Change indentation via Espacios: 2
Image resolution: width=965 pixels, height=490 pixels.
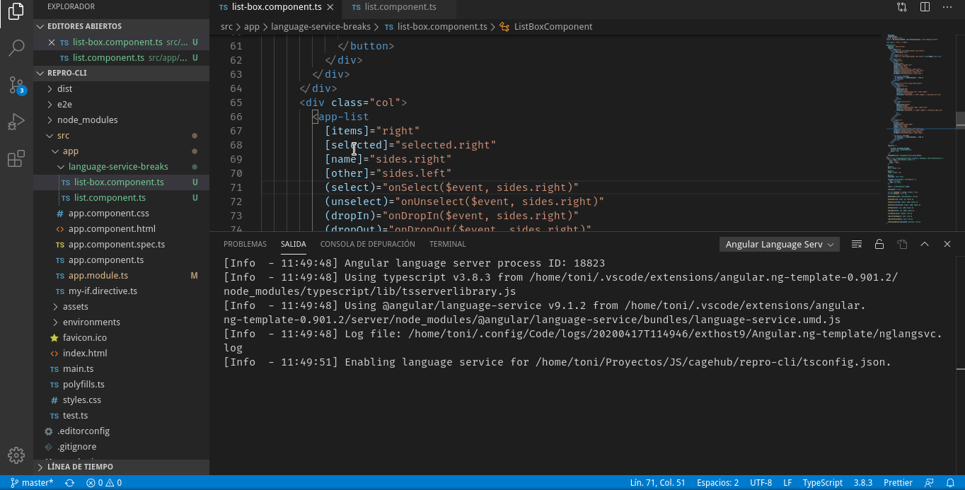tap(717, 483)
